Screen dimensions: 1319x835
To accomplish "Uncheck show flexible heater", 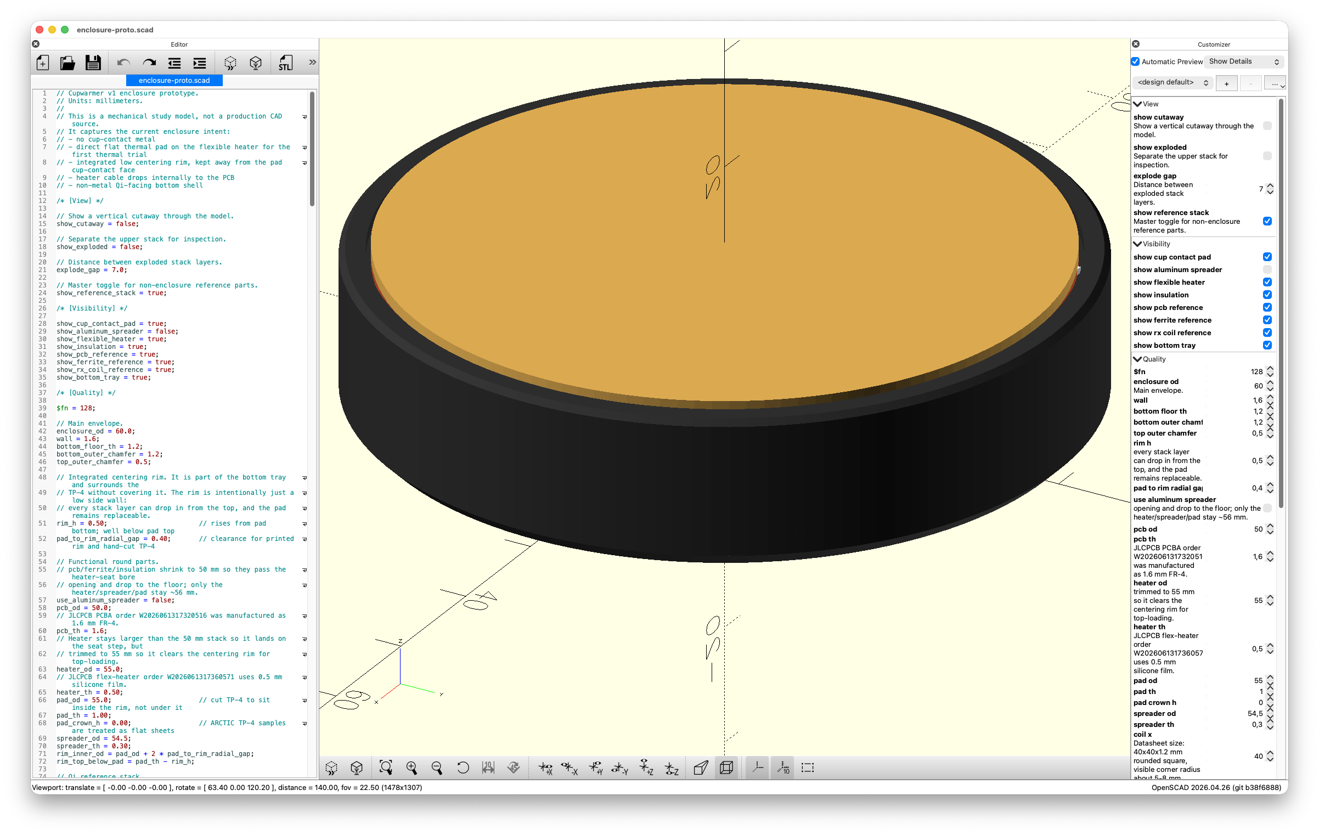I will (1267, 282).
